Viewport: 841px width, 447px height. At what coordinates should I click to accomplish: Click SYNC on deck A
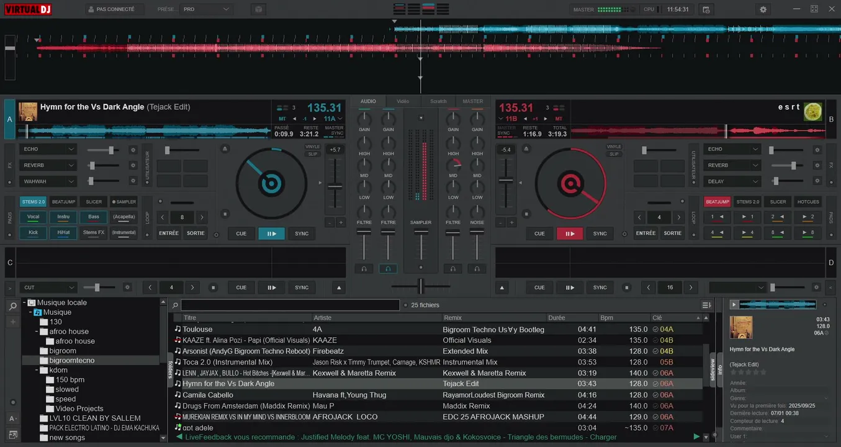[x=302, y=233]
